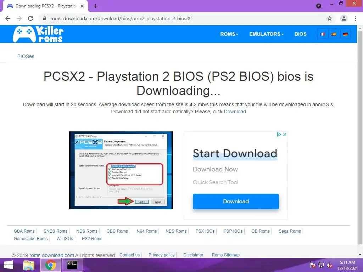Viewport: 363px width, 272px height.
Task: Click the AdChoices triangle icon
Action: (x=279, y=134)
